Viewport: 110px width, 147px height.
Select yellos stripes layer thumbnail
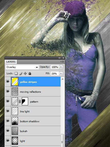(15, 82)
